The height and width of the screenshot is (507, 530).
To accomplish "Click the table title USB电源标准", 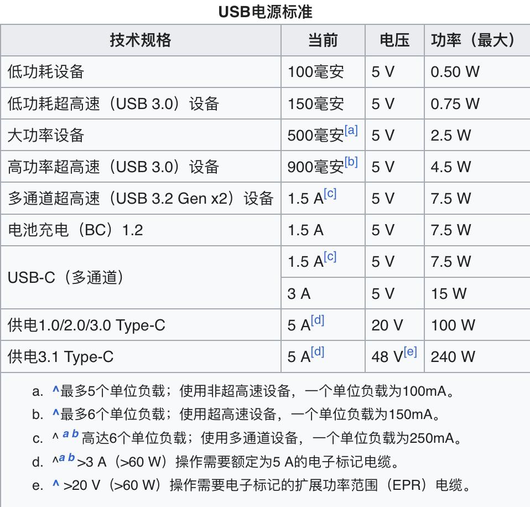I will click(x=265, y=11).
